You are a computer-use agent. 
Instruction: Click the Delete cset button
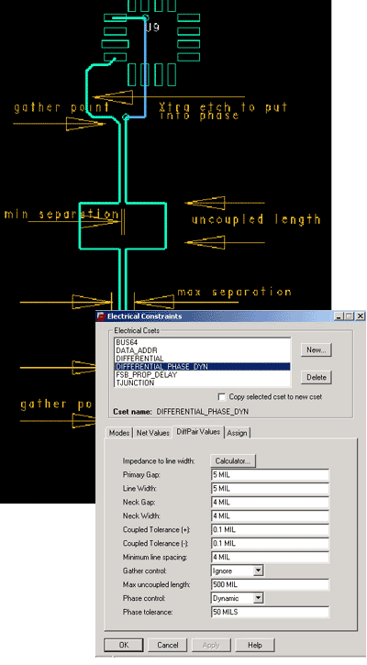click(x=317, y=378)
